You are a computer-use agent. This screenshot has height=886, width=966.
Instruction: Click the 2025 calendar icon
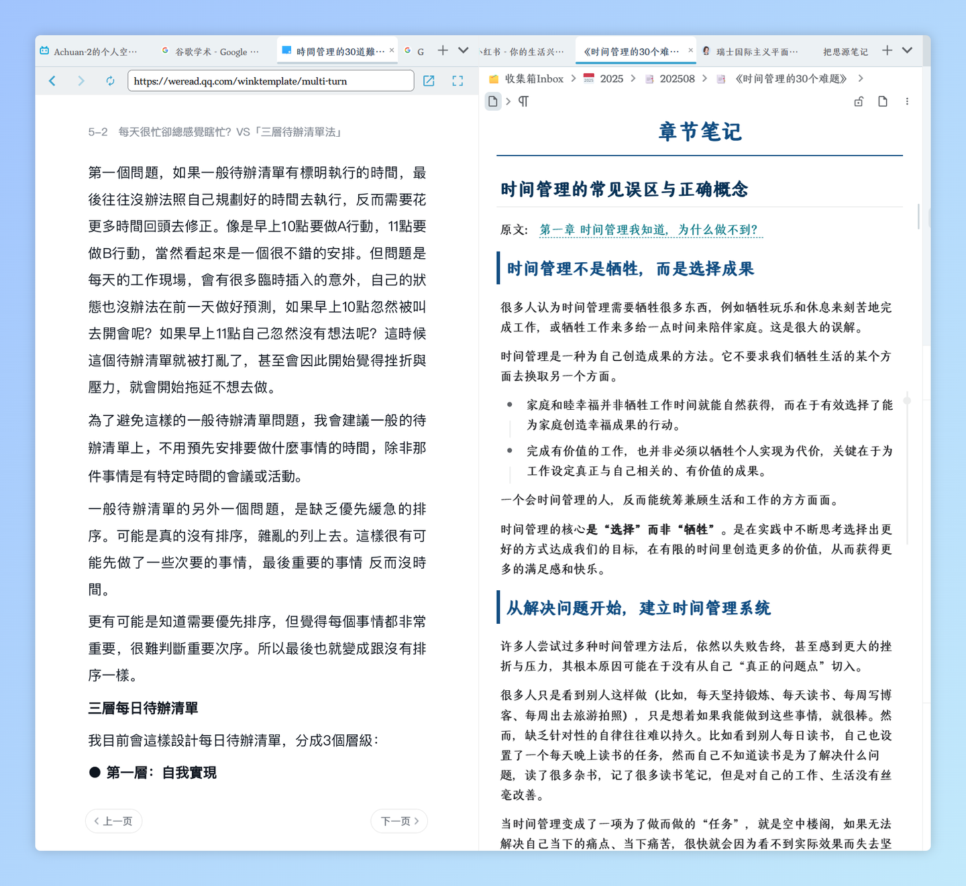pos(589,79)
